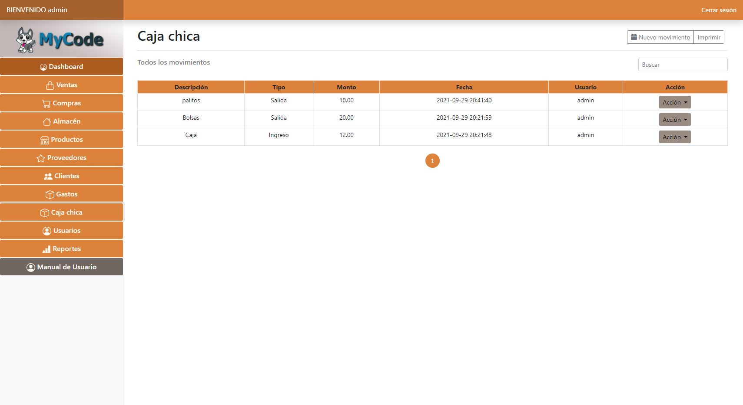Click the Proveedores star icon
Screen dimensions: 743x405
pyautogui.click(x=41, y=158)
